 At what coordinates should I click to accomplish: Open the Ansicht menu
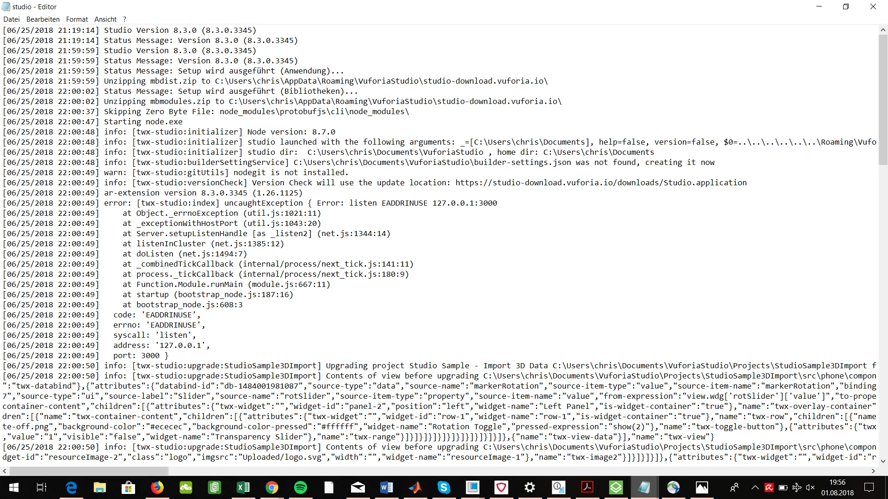(x=105, y=19)
